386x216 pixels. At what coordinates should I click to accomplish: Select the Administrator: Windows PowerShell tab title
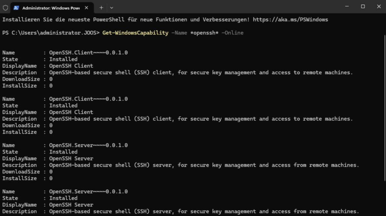(51, 8)
